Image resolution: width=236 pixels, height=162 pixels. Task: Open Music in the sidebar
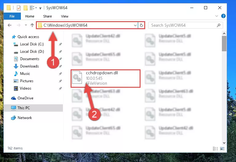click(x=25, y=74)
